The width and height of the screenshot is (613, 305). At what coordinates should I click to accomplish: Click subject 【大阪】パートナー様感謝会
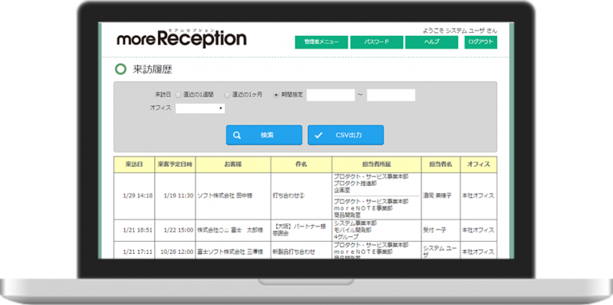click(300, 230)
